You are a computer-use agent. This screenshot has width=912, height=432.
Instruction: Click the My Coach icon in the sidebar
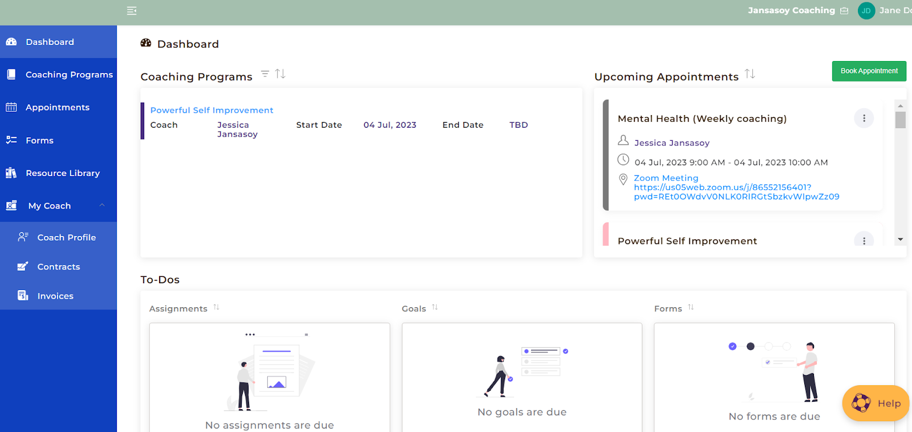tap(11, 206)
